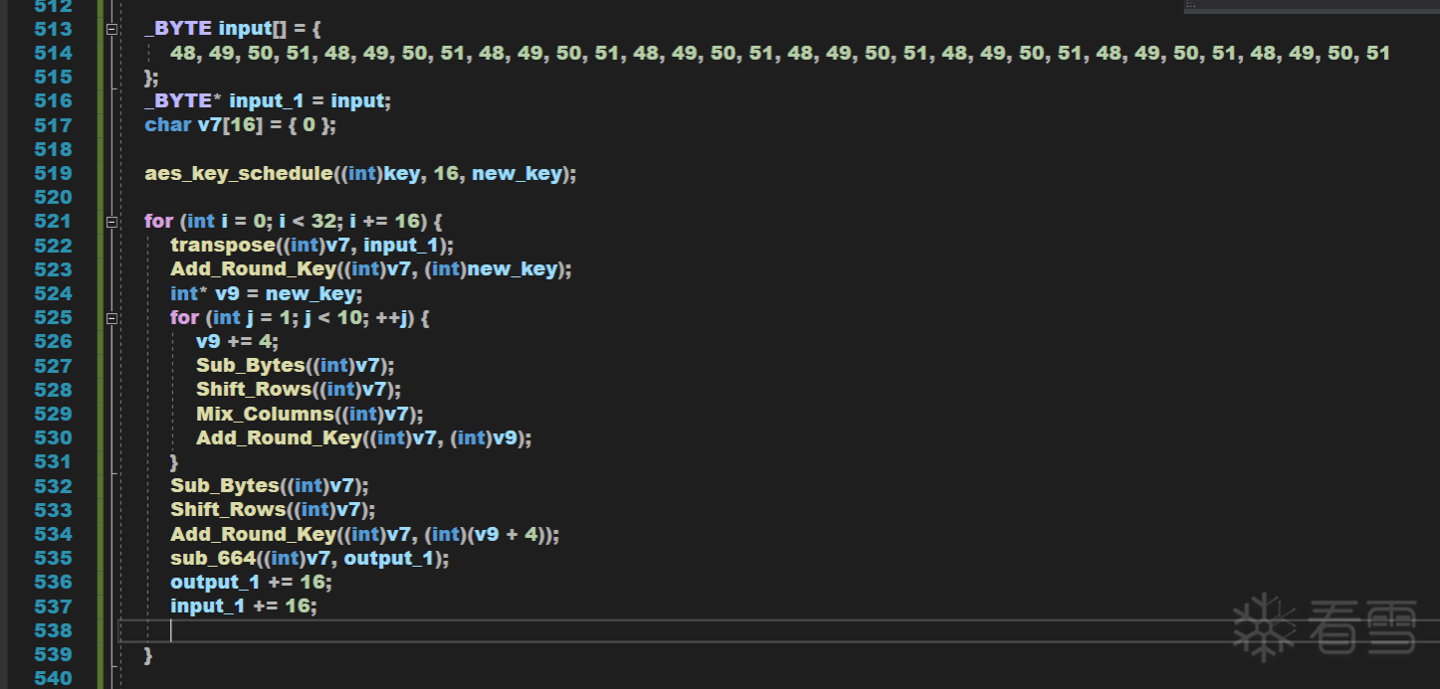Click Sub_Bytes call on line 527

pos(248,366)
